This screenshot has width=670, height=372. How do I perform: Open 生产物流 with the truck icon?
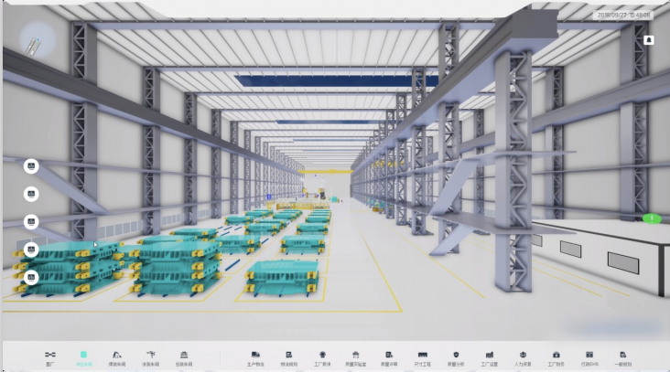(255, 356)
